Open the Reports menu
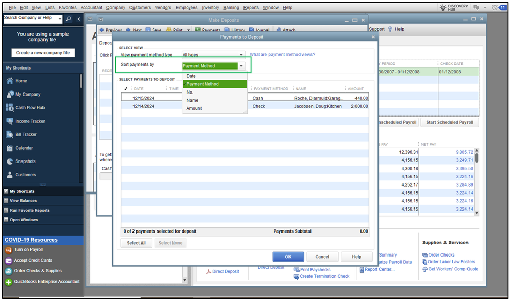The width and height of the screenshot is (511, 301). pos(251,7)
